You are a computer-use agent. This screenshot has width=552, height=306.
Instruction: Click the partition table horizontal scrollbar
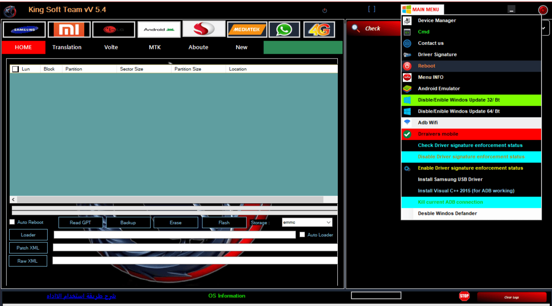tap(174, 199)
